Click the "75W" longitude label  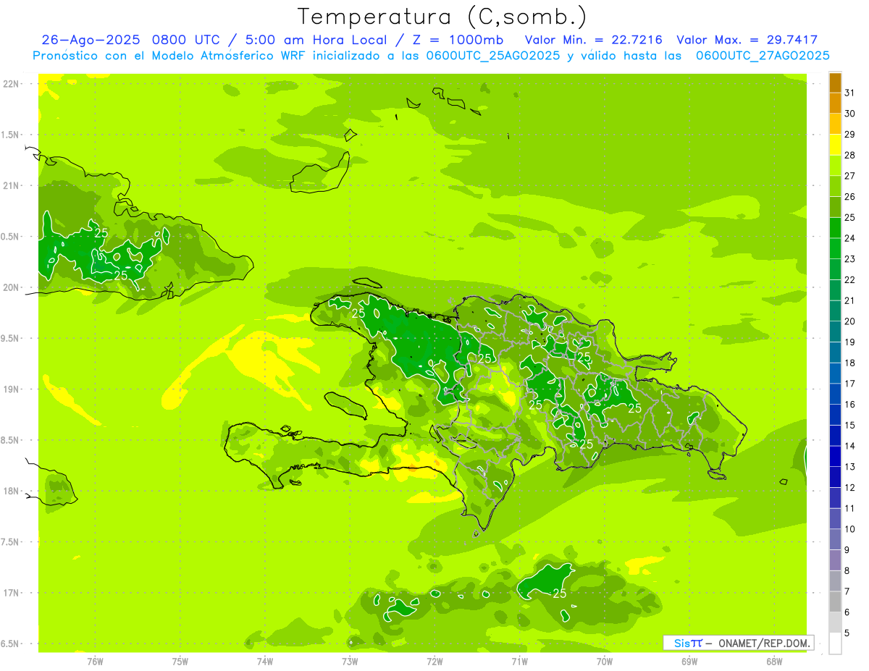(180, 661)
